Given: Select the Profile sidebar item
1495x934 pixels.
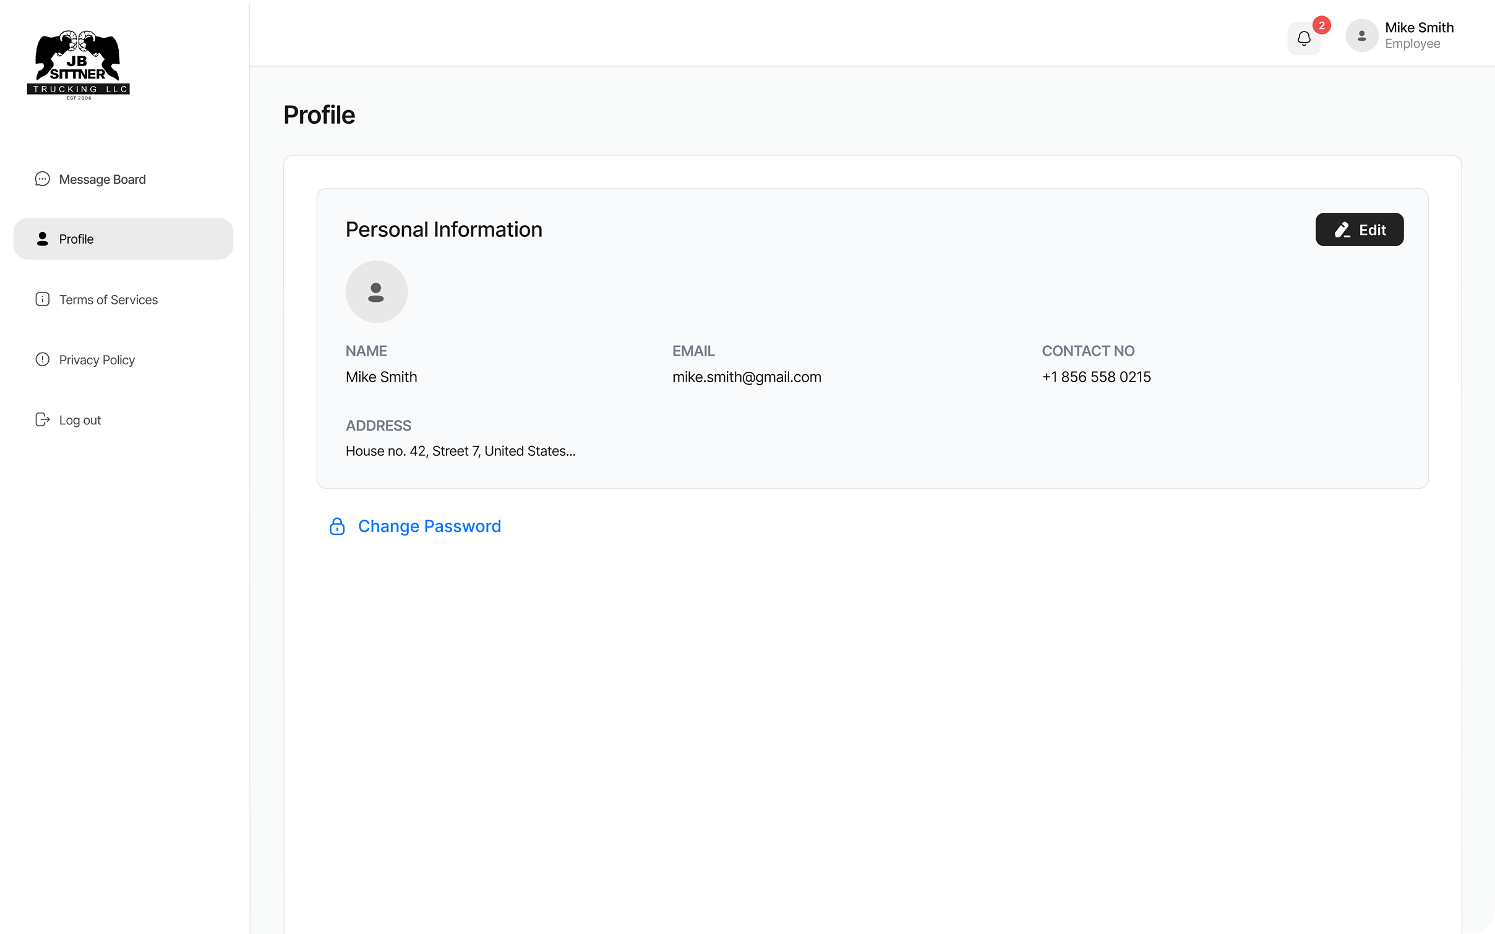Looking at the screenshot, I should (122, 239).
